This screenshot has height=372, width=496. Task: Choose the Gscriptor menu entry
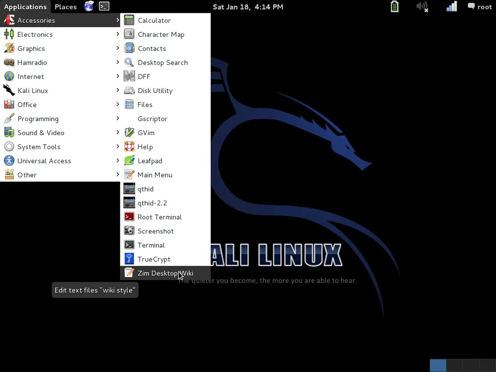click(x=165, y=119)
